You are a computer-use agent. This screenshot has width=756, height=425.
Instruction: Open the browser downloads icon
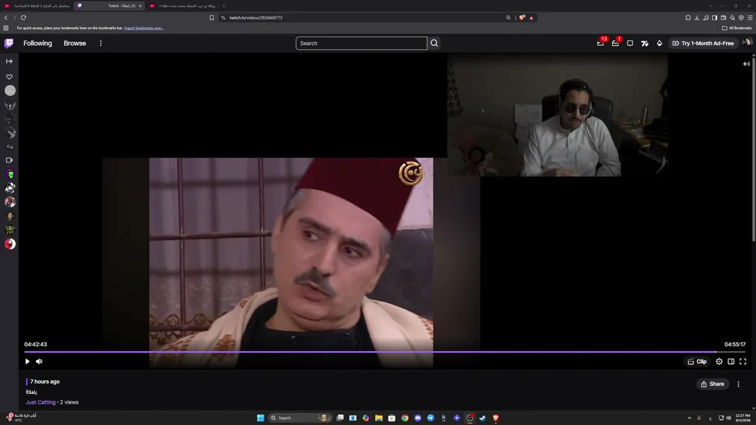click(x=697, y=18)
